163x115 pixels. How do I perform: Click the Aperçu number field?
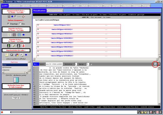(88, 64)
